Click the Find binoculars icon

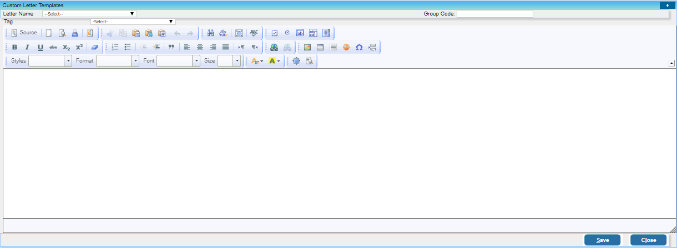(211, 33)
